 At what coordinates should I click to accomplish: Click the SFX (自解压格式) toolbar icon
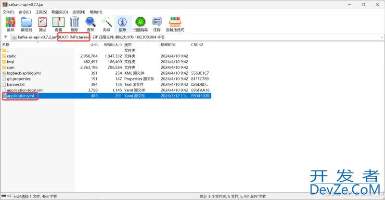tap(175, 25)
